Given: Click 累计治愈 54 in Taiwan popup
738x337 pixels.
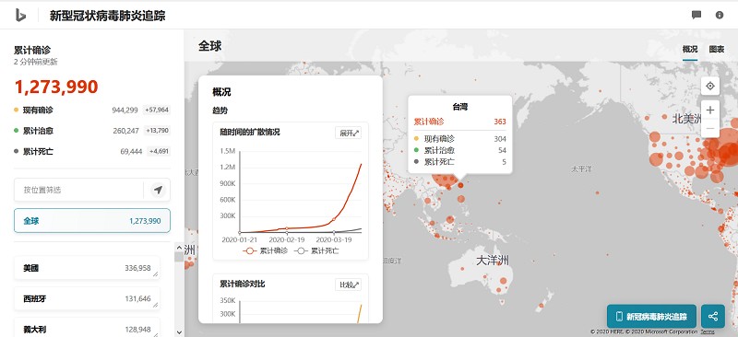Looking at the screenshot, I should tap(459, 150).
